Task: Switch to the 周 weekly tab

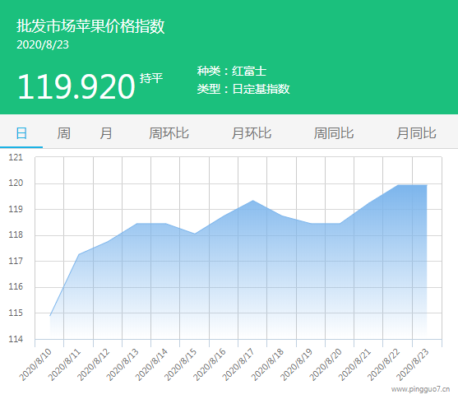Action: click(63, 133)
